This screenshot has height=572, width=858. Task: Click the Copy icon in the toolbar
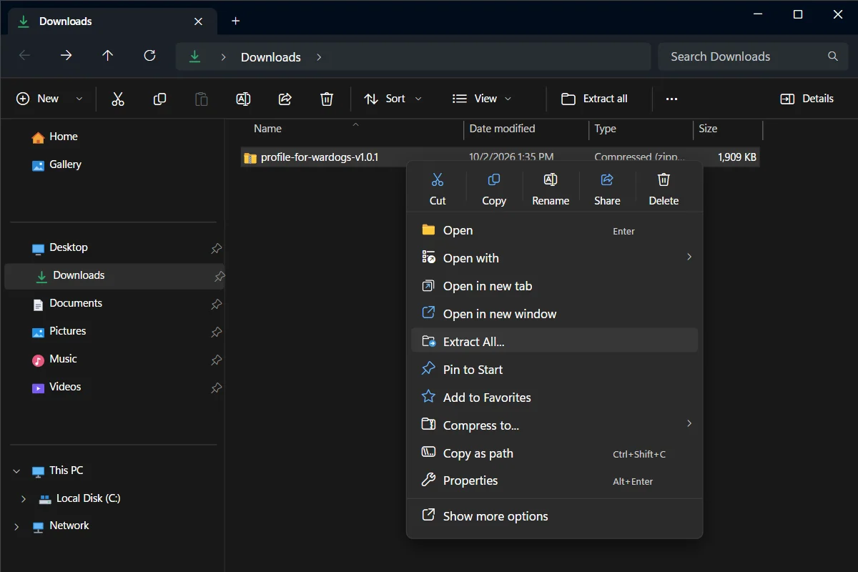(x=159, y=99)
